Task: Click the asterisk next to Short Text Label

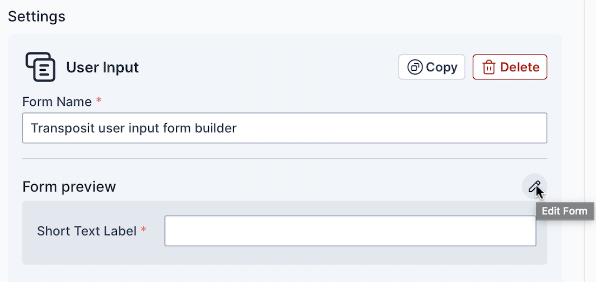Action: (x=144, y=231)
